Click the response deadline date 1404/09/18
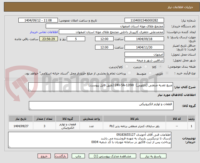The width and height of the screenshot is (200, 163). (x=144, y=39)
